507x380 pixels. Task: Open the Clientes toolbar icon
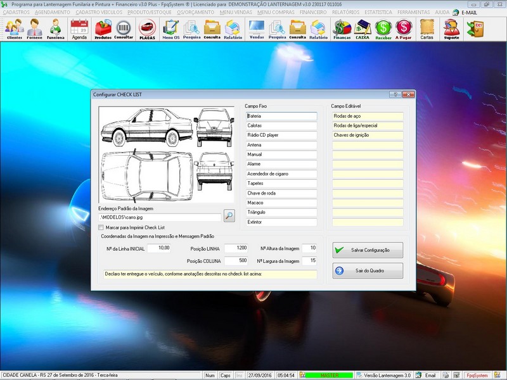14,28
